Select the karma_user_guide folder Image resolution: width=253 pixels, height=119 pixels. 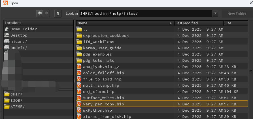tap(162, 48)
